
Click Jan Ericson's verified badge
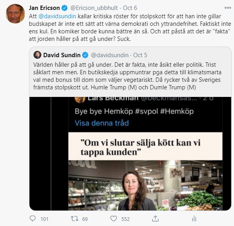pyautogui.click(x=64, y=8)
